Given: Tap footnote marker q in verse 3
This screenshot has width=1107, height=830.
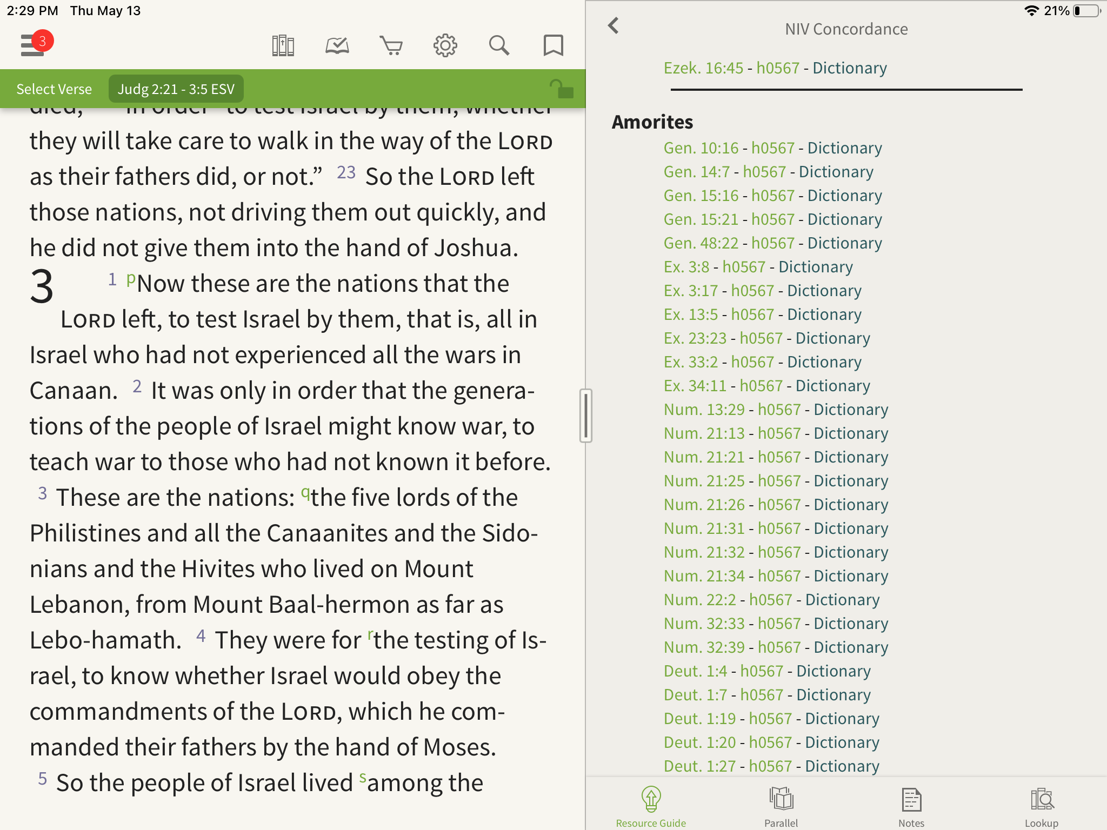Looking at the screenshot, I should click(305, 492).
